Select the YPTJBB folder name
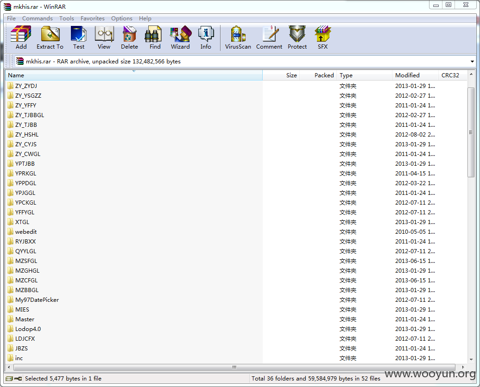Viewport: 480px width, 387px height. point(25,164)
